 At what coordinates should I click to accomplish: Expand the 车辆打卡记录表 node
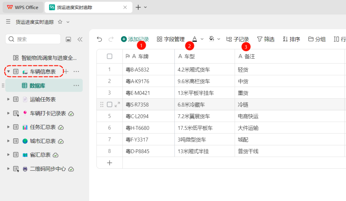pos(8,113)
